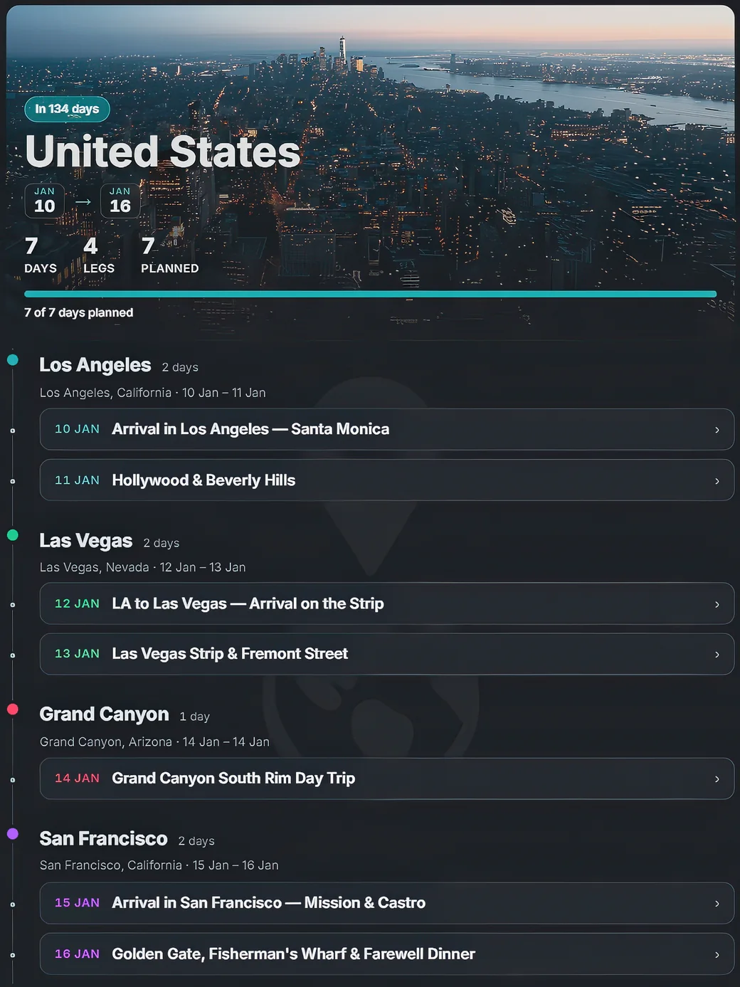Image resolution: width=740 pixels, height=987 pixels.
Task: Click the small marker beside 13 JAN
Action: (13, 655)
